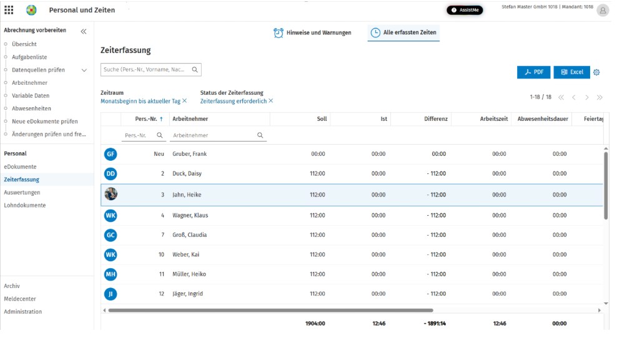Go to next page of results
The image size is (622, 346).
586,97
